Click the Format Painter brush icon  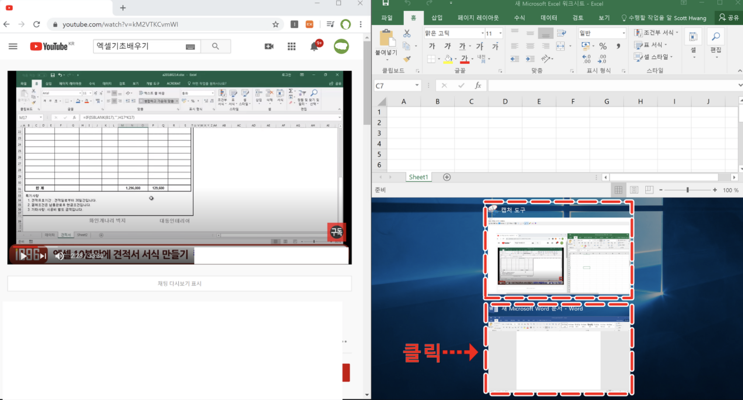(x=407, y=59)
